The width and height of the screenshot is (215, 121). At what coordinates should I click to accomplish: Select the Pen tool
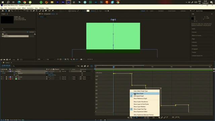tap(34, 11)
